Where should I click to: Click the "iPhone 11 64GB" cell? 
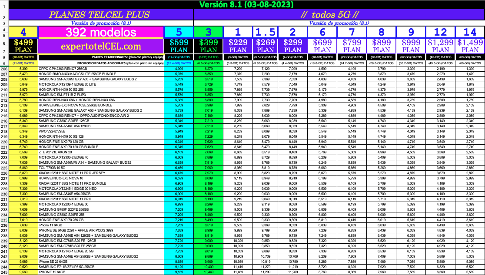[100, 225]
